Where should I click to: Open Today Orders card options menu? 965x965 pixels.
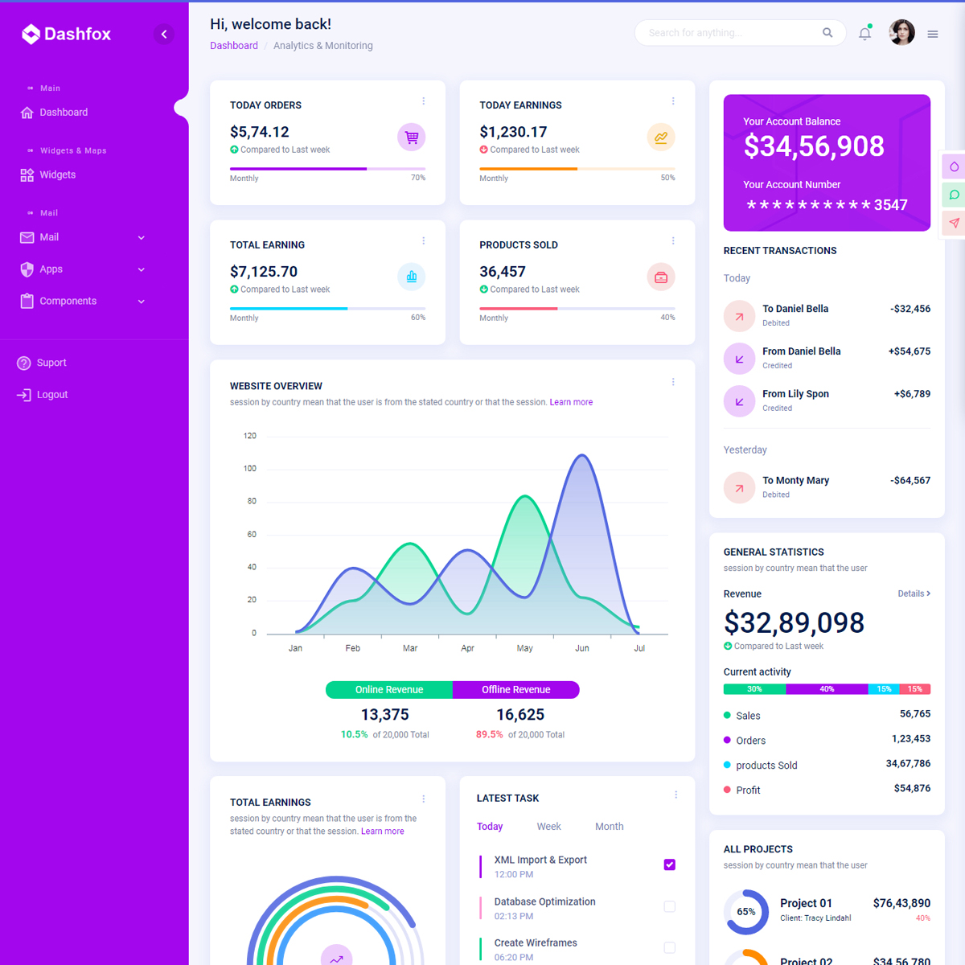424,101
